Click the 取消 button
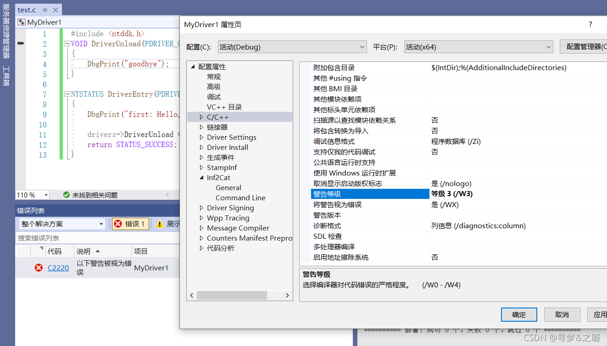607x346 pixels. [x=562, y=314]
